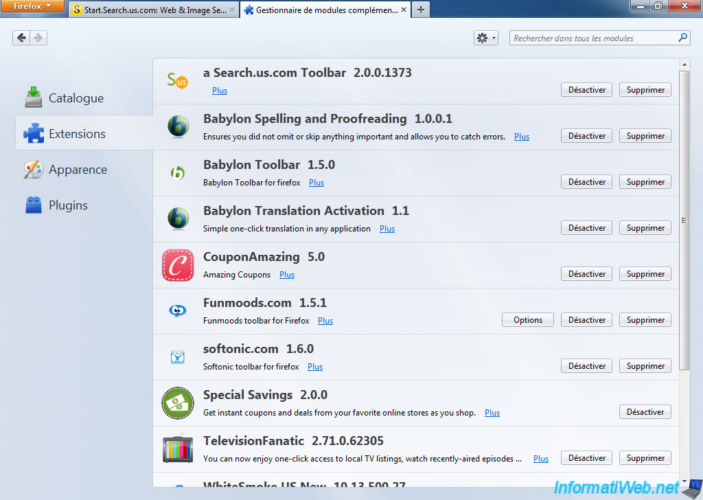The image size is (703, 500).
Task: Open the Plugins section
Action: (57, 205)
